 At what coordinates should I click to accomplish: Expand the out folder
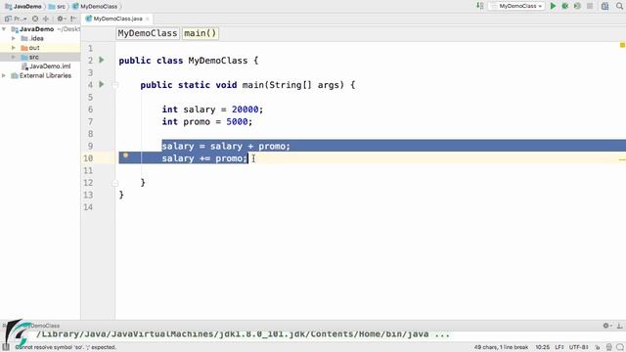[14, 48]
